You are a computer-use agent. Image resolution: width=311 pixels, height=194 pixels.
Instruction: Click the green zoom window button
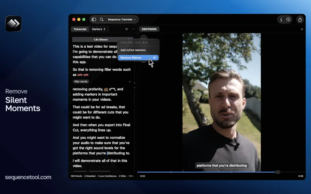pyautogui.click(x=84, y=19)
